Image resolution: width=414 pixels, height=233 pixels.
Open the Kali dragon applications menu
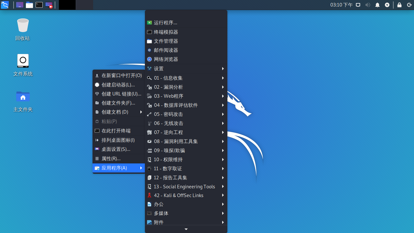(x=5, y=5)
